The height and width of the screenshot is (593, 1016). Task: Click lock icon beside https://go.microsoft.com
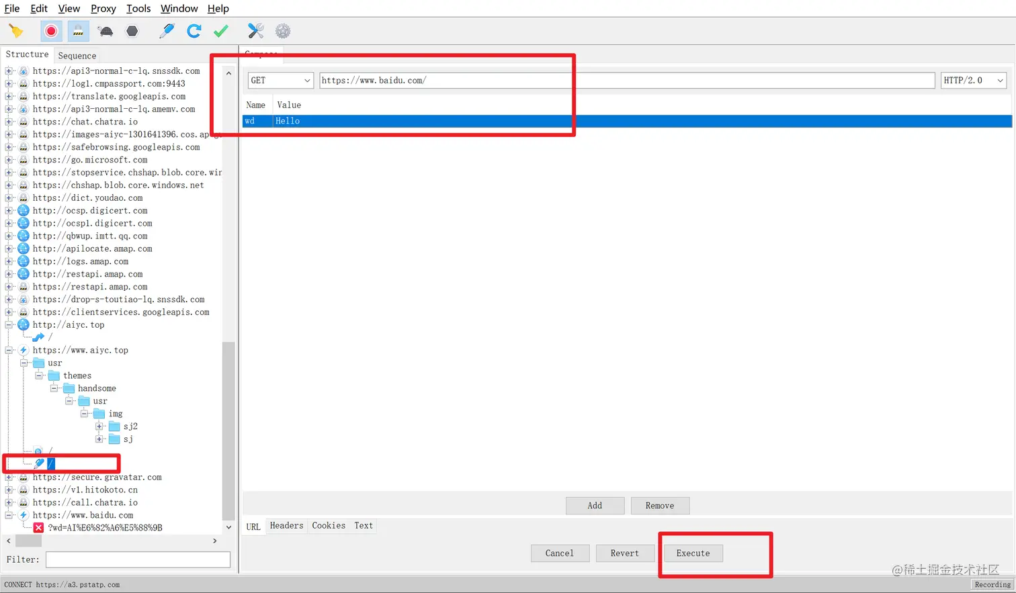[x=24, y=160]
